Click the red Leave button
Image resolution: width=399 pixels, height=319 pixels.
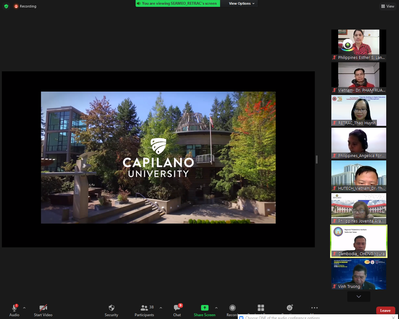tap(385, 311)
